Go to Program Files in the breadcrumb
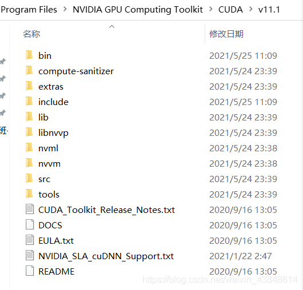303x290 pixels. (29, 10)
